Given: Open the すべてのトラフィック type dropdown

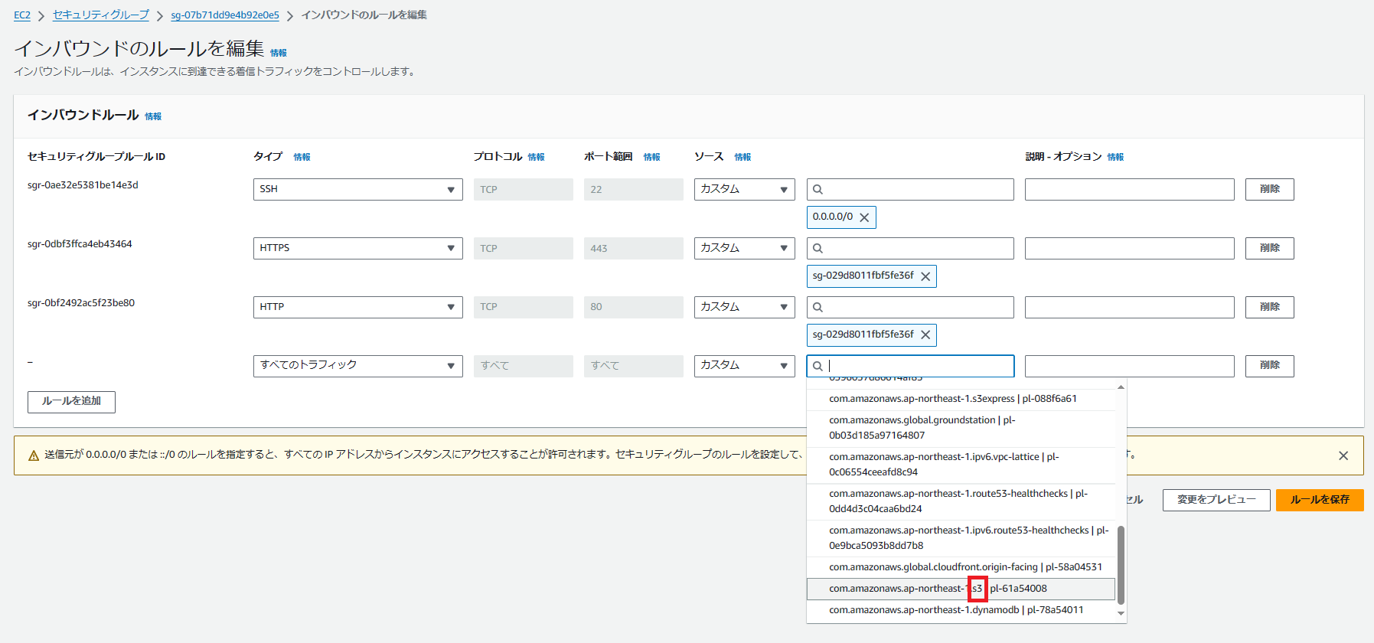Looking at the screenshot, I should coord(358,366).
